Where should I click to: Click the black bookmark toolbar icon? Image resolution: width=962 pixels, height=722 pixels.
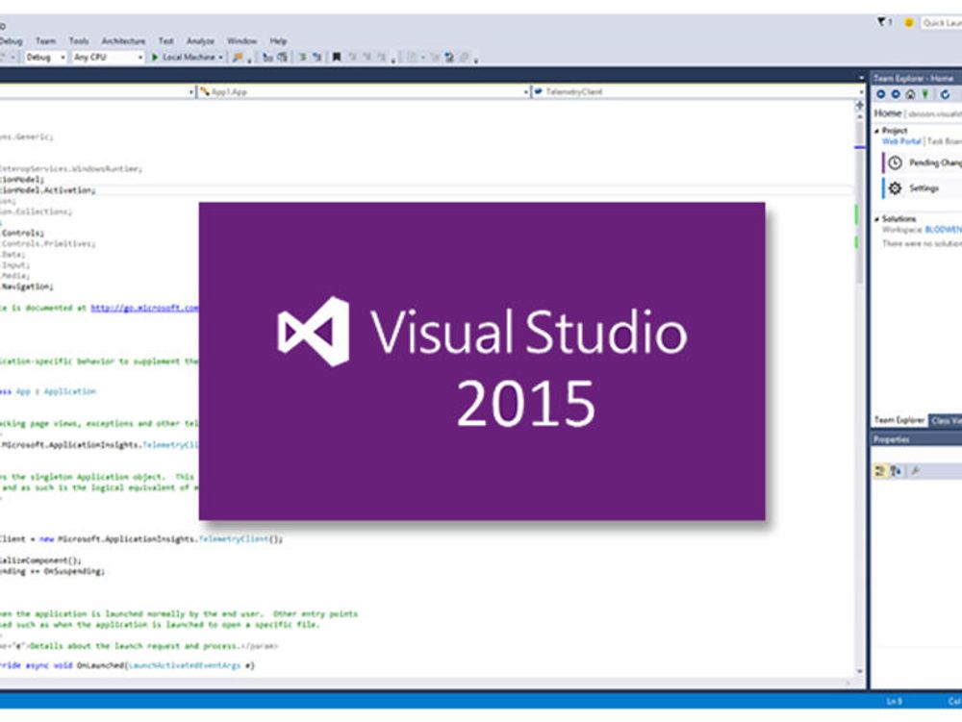336,57
